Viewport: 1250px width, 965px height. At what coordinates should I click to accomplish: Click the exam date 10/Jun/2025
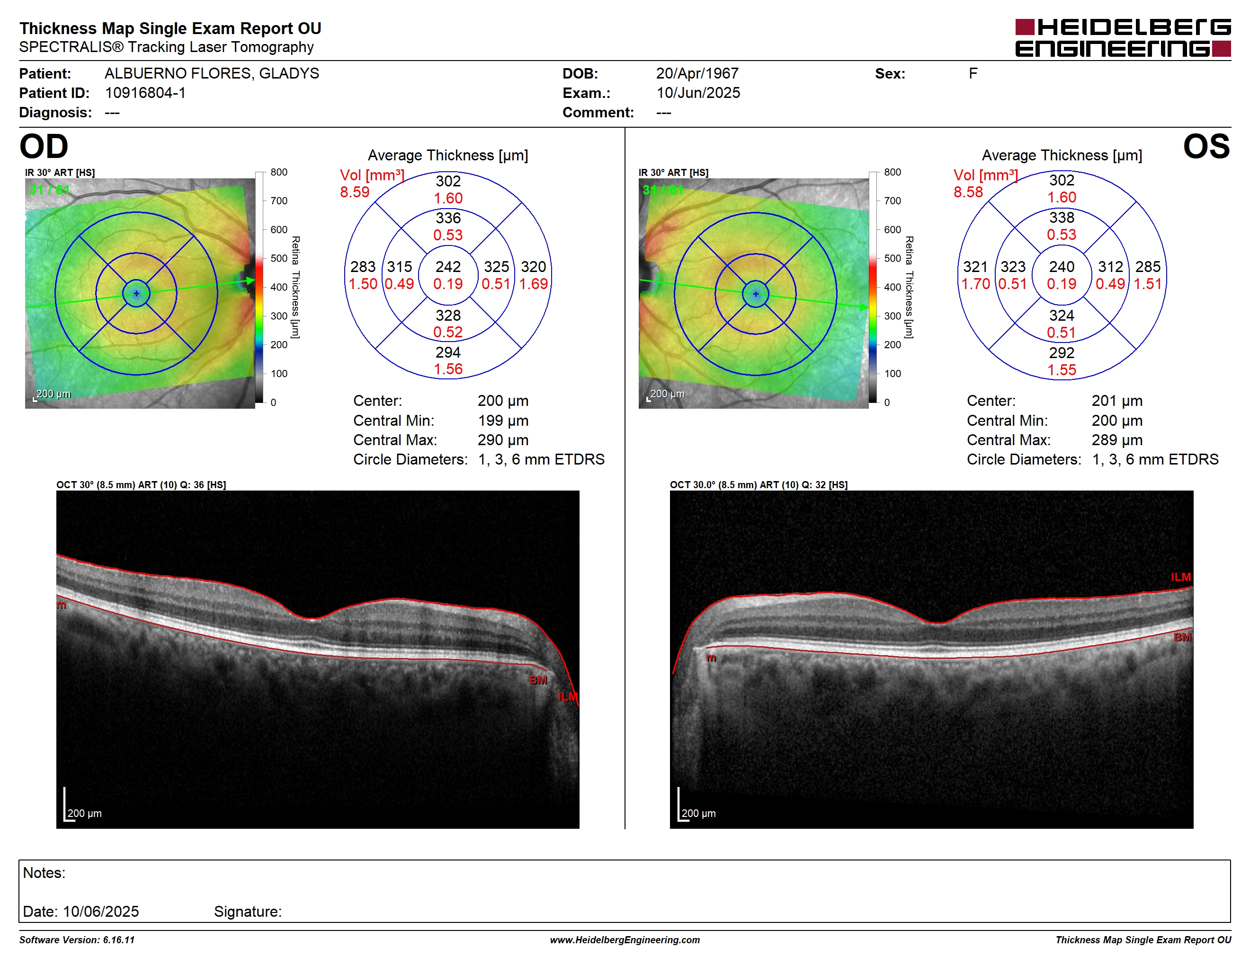(x=698, y=93)
